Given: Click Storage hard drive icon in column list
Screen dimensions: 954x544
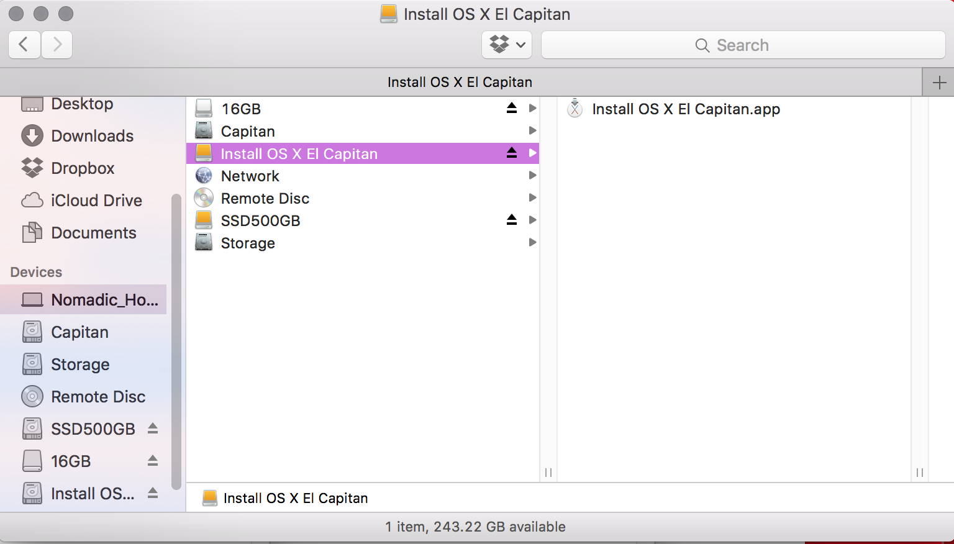Looking at the screenshot, I should click(x=204, y=243).
